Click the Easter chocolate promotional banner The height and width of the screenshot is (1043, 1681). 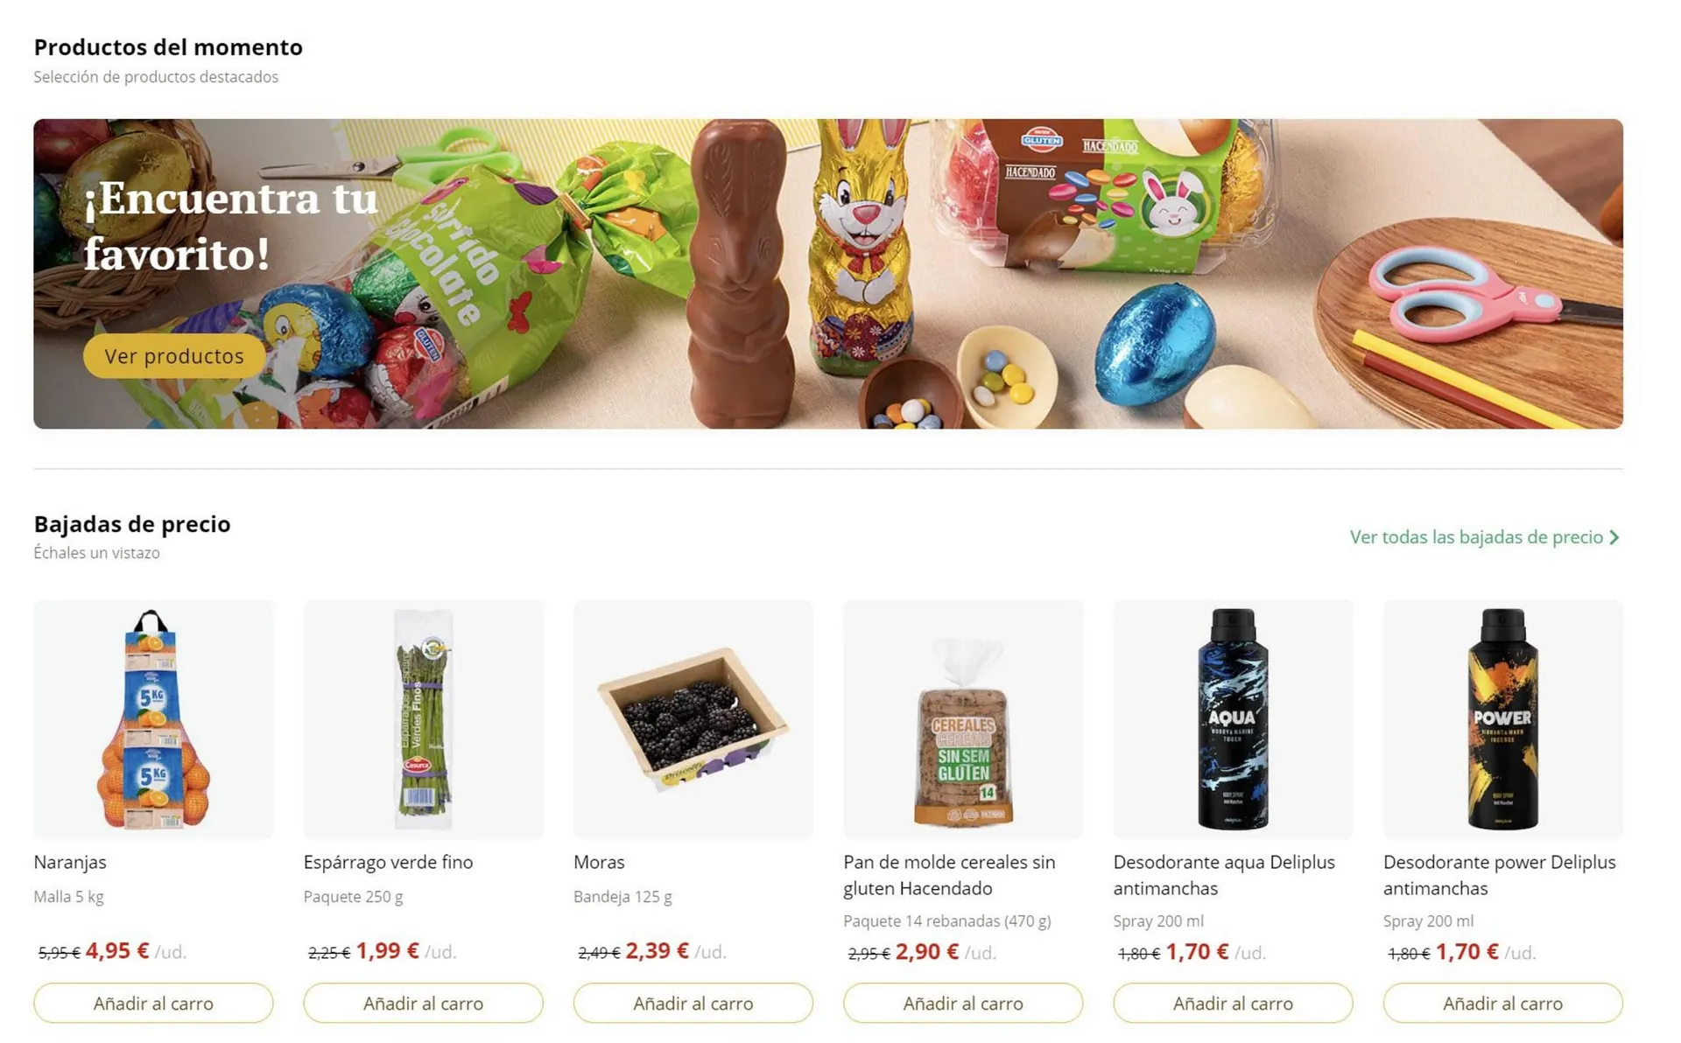coord(828,274)
